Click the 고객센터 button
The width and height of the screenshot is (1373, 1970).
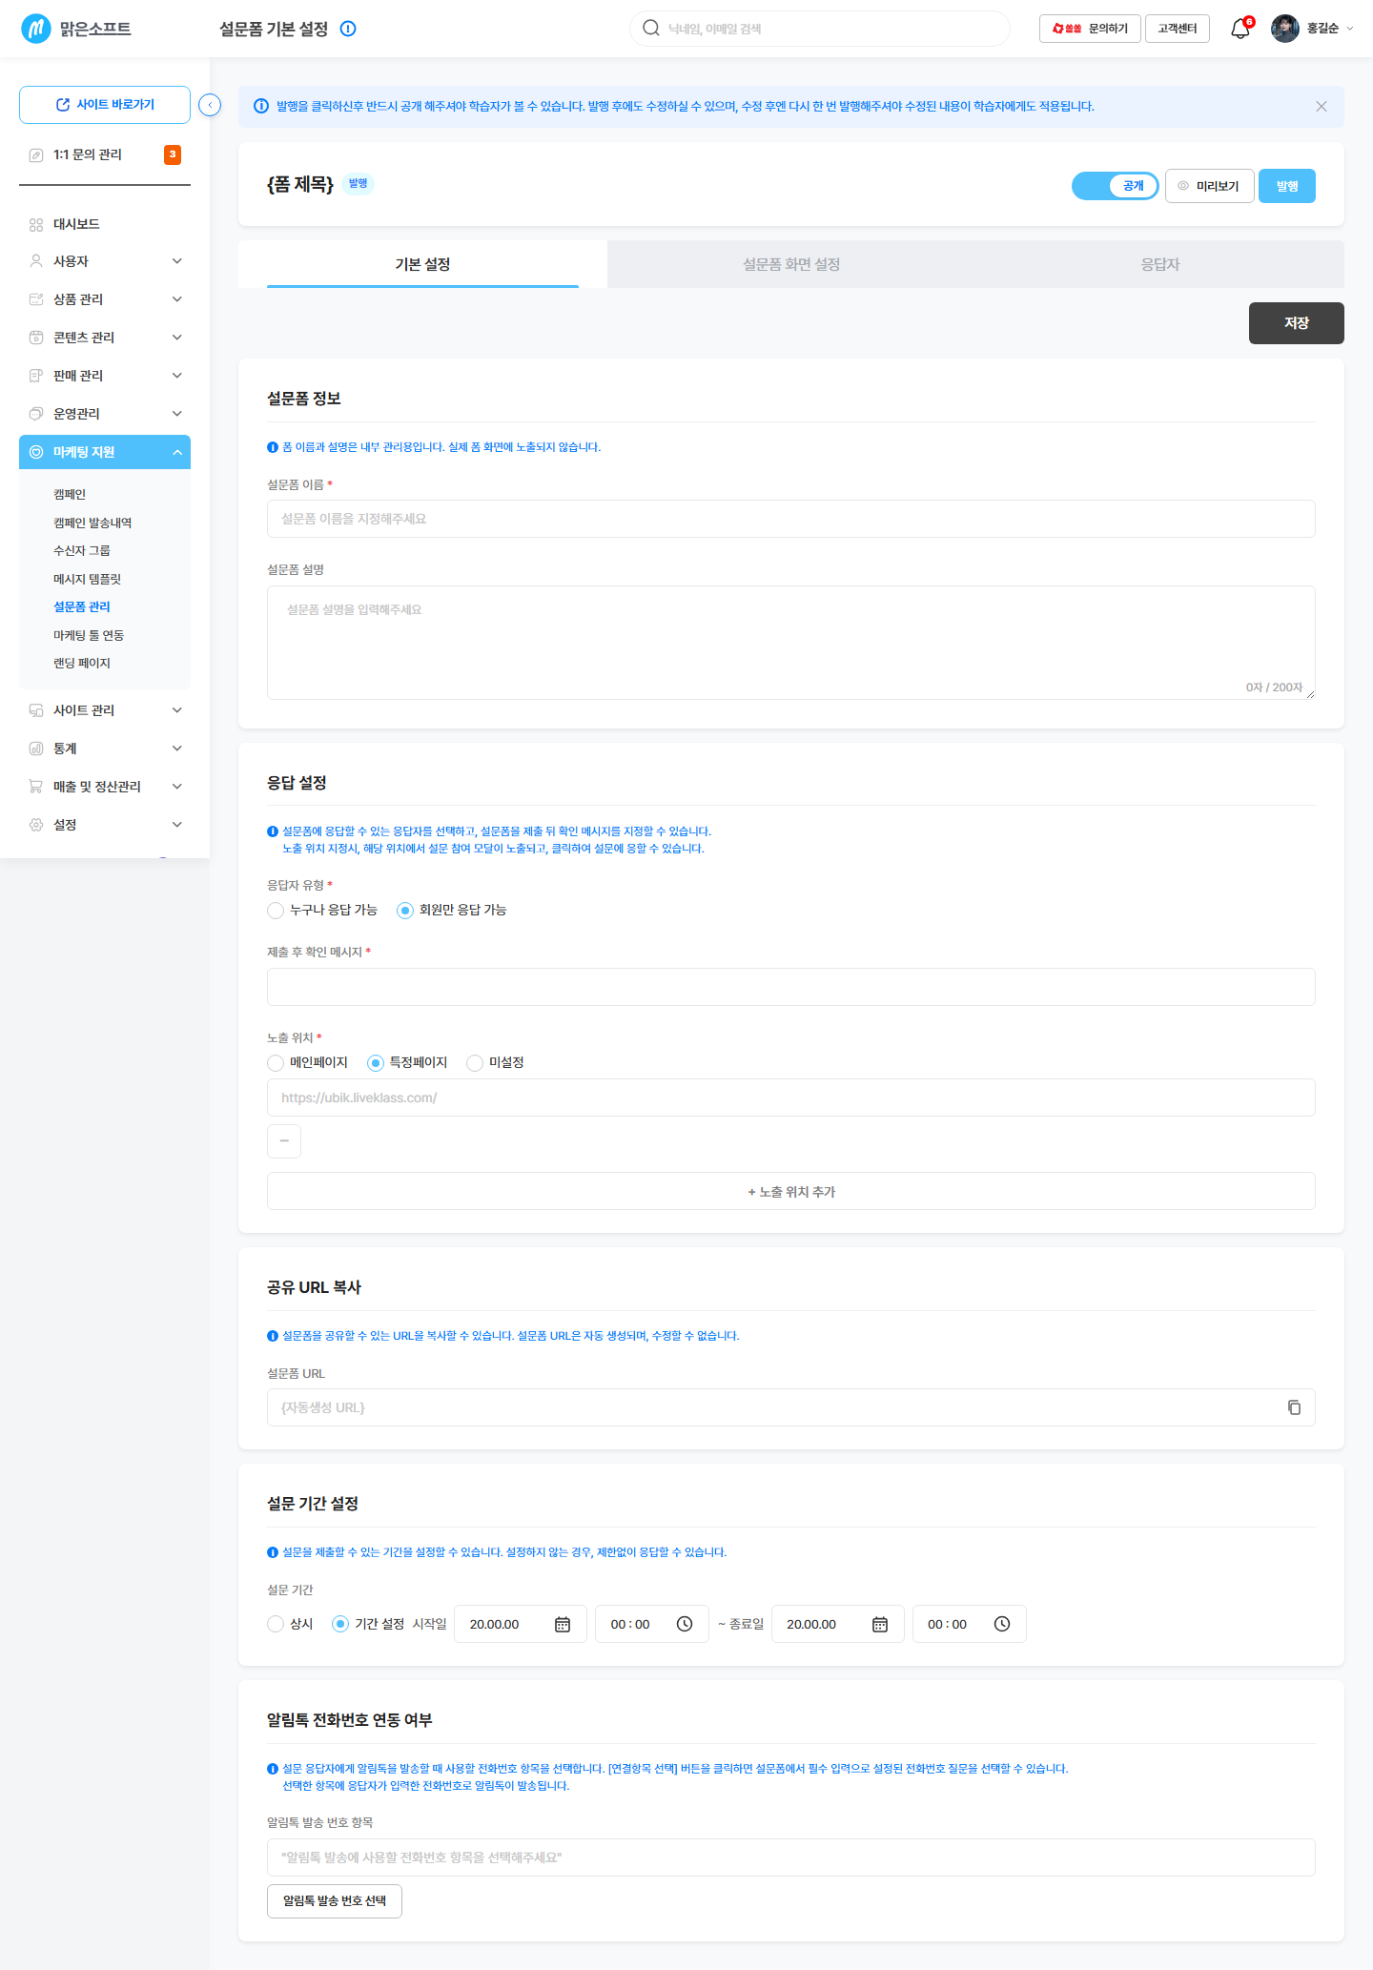[x=1178, y=29]
